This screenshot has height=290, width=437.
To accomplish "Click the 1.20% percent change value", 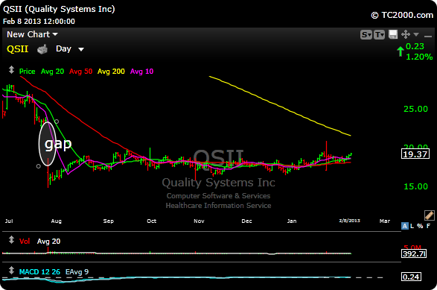I will [419, 57].
